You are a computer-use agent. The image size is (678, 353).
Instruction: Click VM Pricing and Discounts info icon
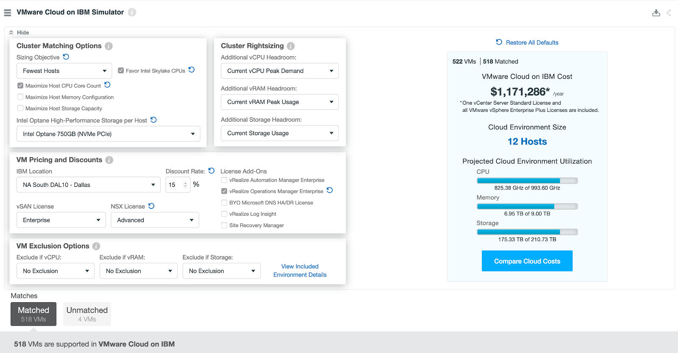109,160
